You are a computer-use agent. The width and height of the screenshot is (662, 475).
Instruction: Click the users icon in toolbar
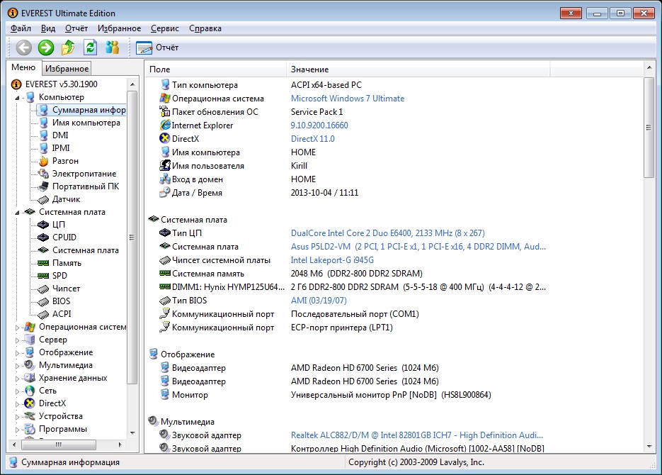pos(112,47)
